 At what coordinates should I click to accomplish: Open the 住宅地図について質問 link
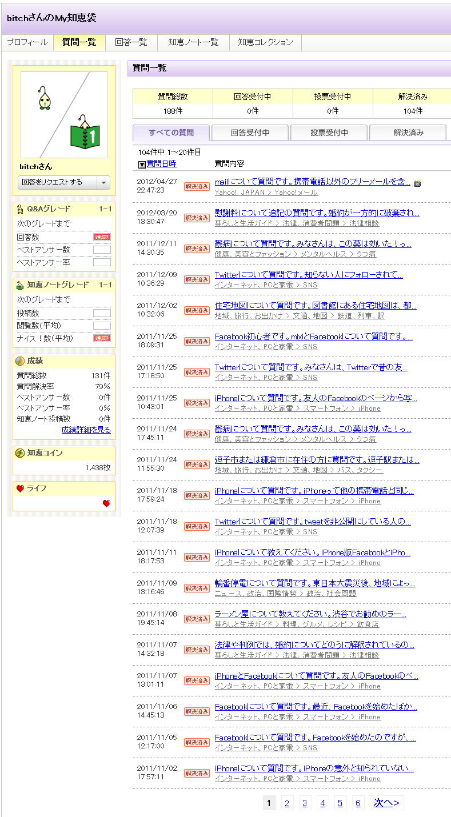click(316, 305)
